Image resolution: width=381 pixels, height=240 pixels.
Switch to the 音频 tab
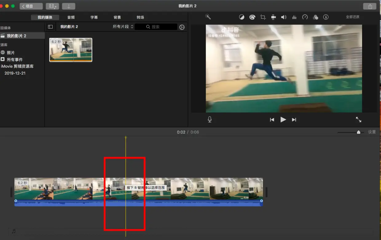pos(71,17)
